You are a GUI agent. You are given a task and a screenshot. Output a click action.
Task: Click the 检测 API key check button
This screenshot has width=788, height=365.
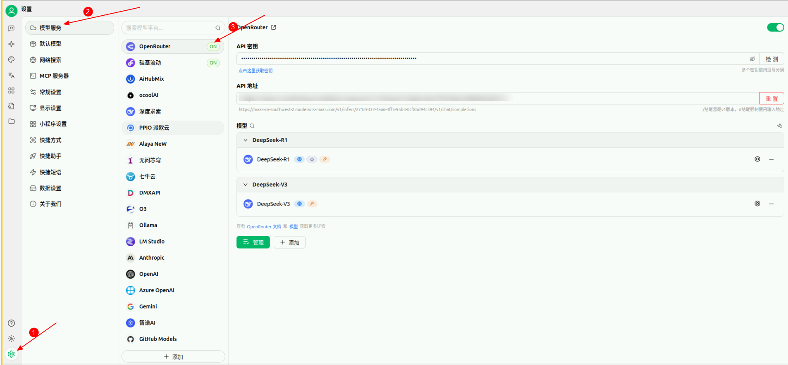(x=771, y=59)
